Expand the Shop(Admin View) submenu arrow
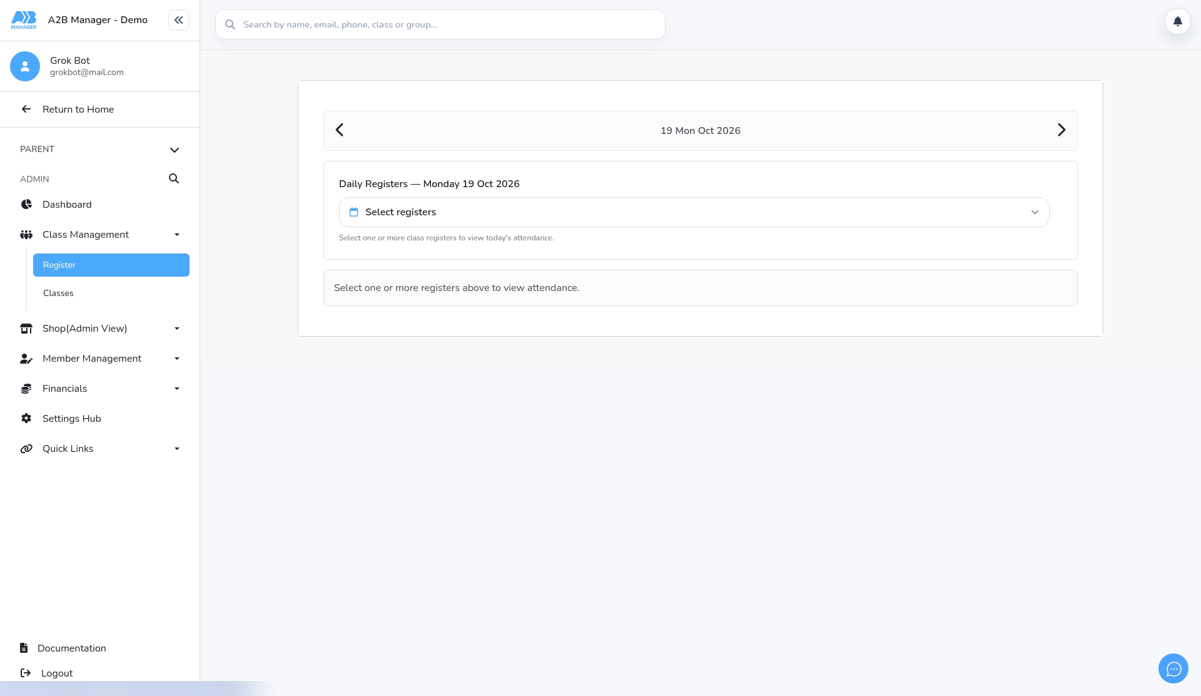The width and height of the screenshot is (1201, 696). 177,329
